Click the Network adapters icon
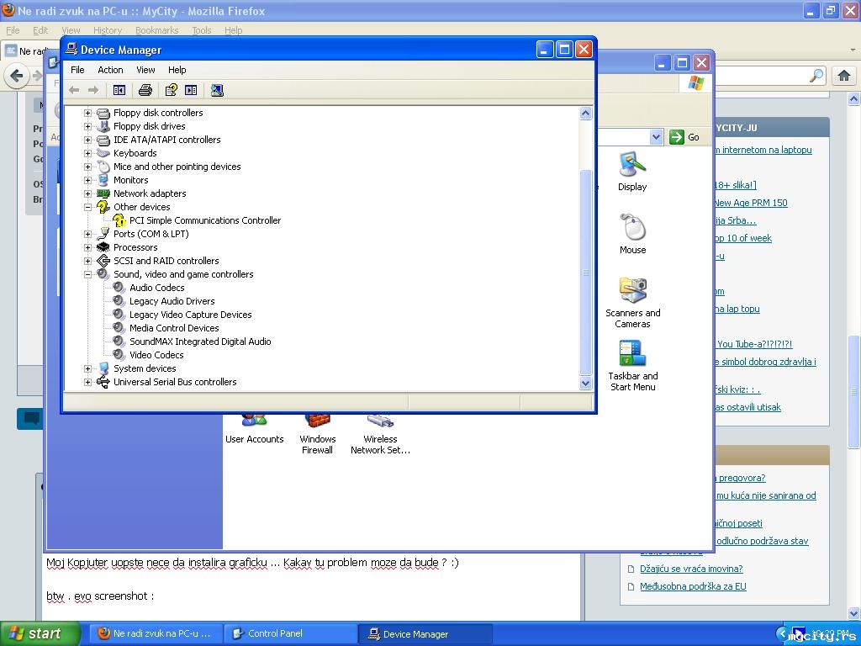The width and height of the screenshot is (861, 646). click(x=103, y=193)
